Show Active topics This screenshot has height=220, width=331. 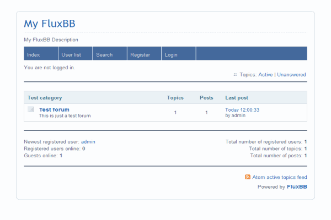tap(265, 75)
